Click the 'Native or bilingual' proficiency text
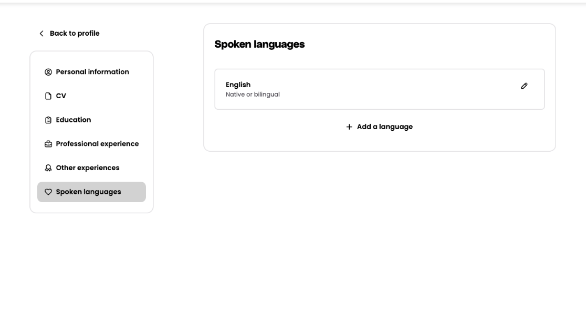 point(253,95)
